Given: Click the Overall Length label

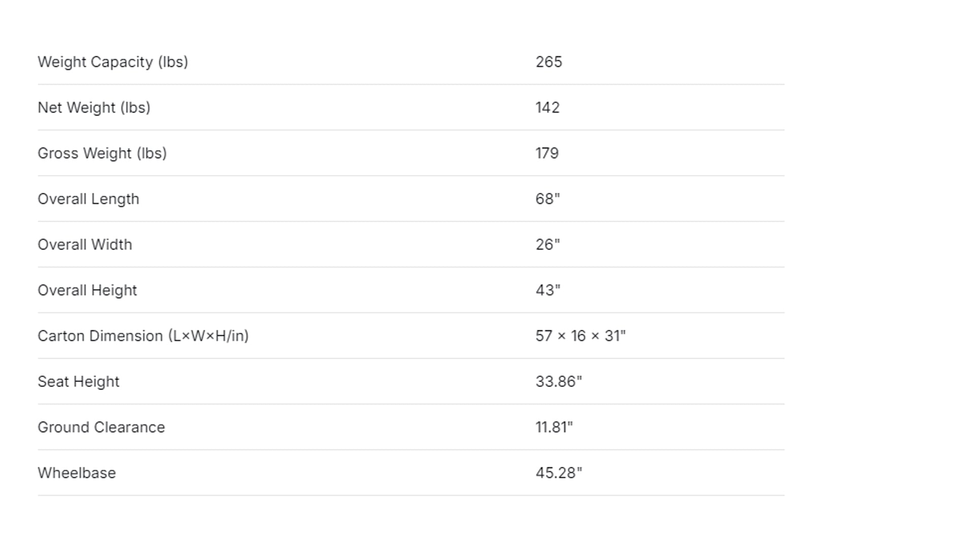Looking at the screenshot, I should pos(88,199).
